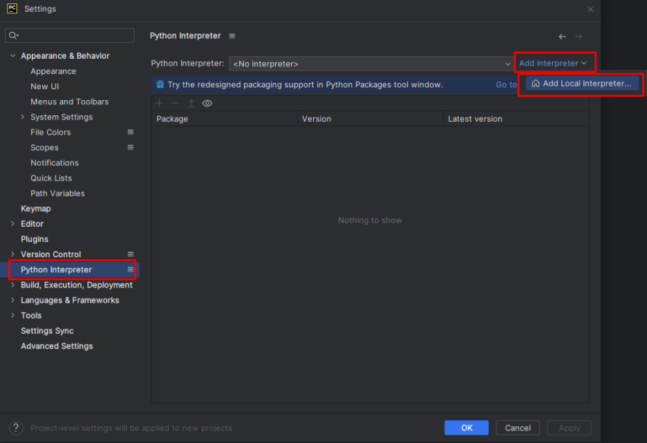Toggle show early releases eye icon

(x=207, y=103)
